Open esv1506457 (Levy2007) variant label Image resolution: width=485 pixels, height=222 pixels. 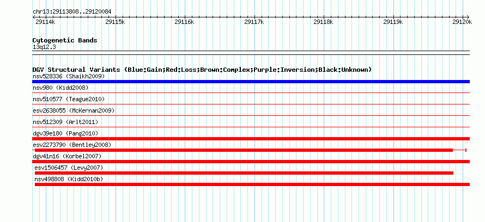point(69,168)
